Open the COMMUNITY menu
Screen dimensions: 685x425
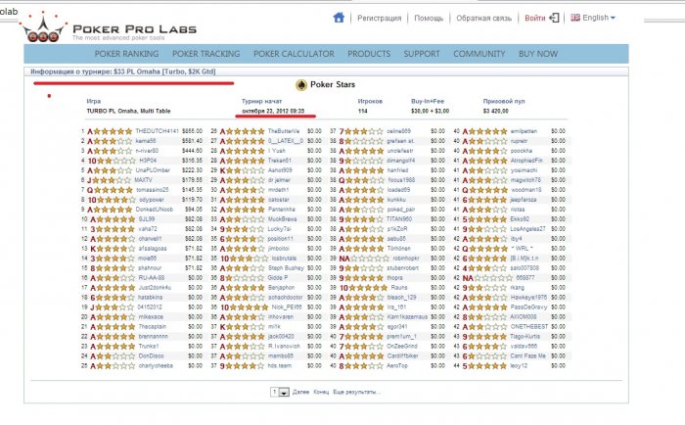point(479,54)
